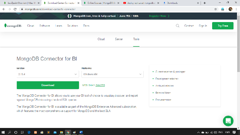Open Development releases link
The image size is (240, 135).
coord(167,79)
